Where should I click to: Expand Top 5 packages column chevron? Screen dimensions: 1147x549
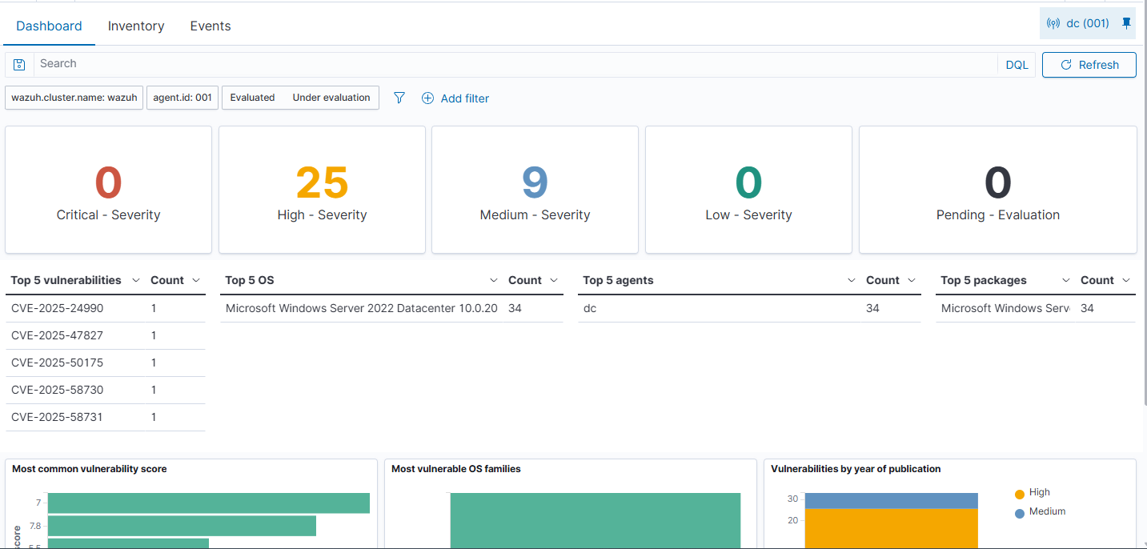click(1065, 280)
